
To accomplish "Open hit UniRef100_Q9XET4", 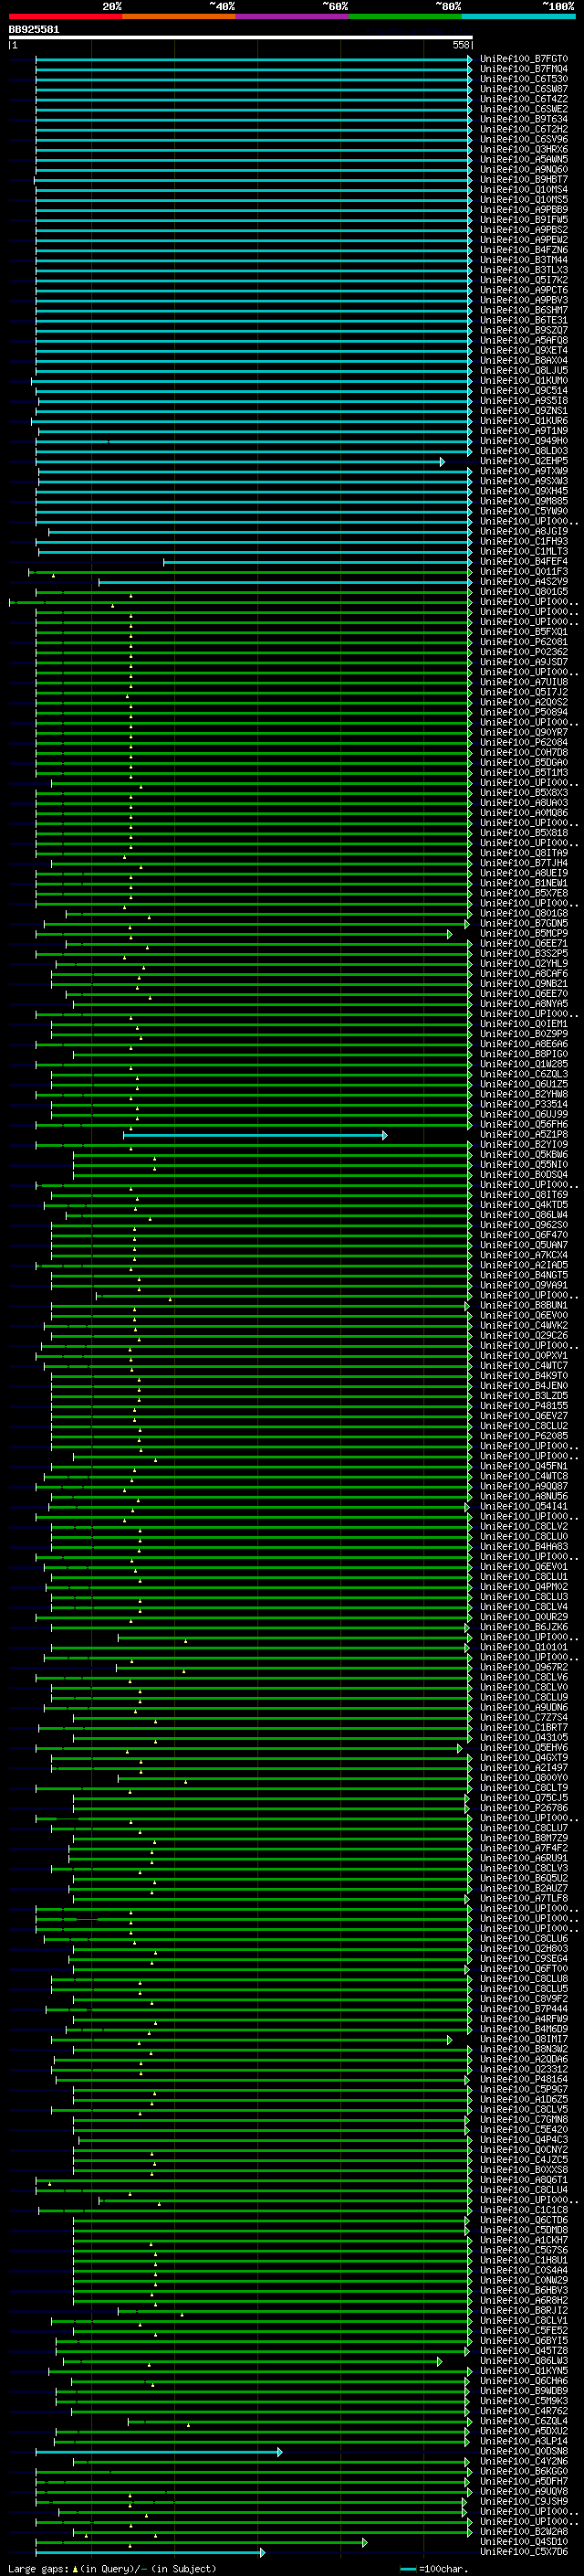I will tap(523, 350).
